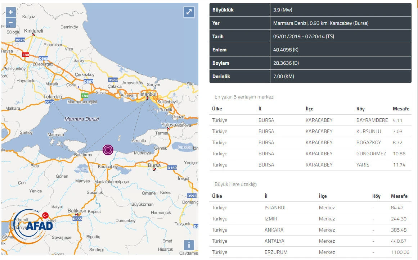Open the map attribution info button
The image size is (418, 260).
[x=189, y=245]
